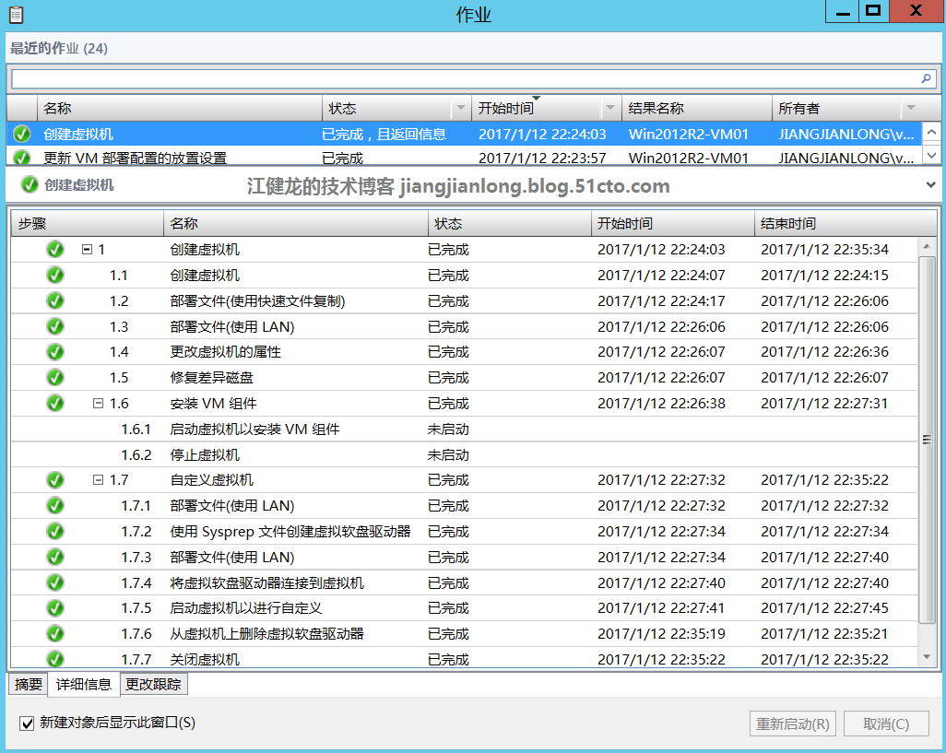Viewport: 946px width, 753px height.
Task: Click the steps list vertical scrollbar thumb
Action: click(x=927, y=440)
